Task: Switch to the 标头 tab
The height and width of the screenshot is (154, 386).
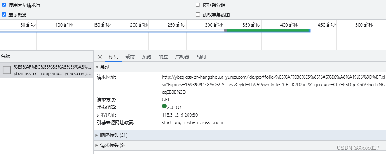Action: [x=113, y=57]
